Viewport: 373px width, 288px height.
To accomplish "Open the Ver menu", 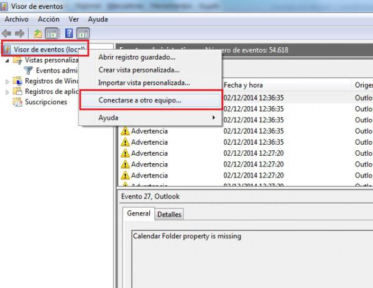I will point(74,19).
